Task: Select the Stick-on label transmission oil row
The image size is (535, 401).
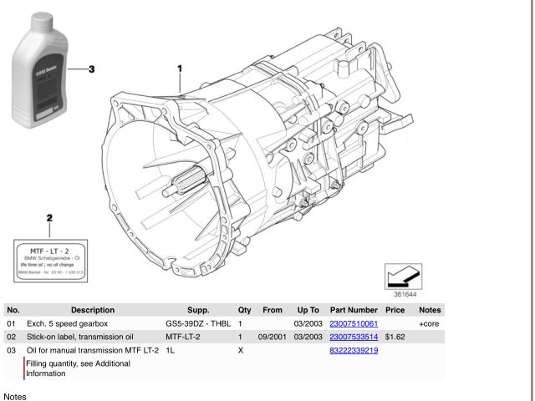Action: click(x=92, y=337)
